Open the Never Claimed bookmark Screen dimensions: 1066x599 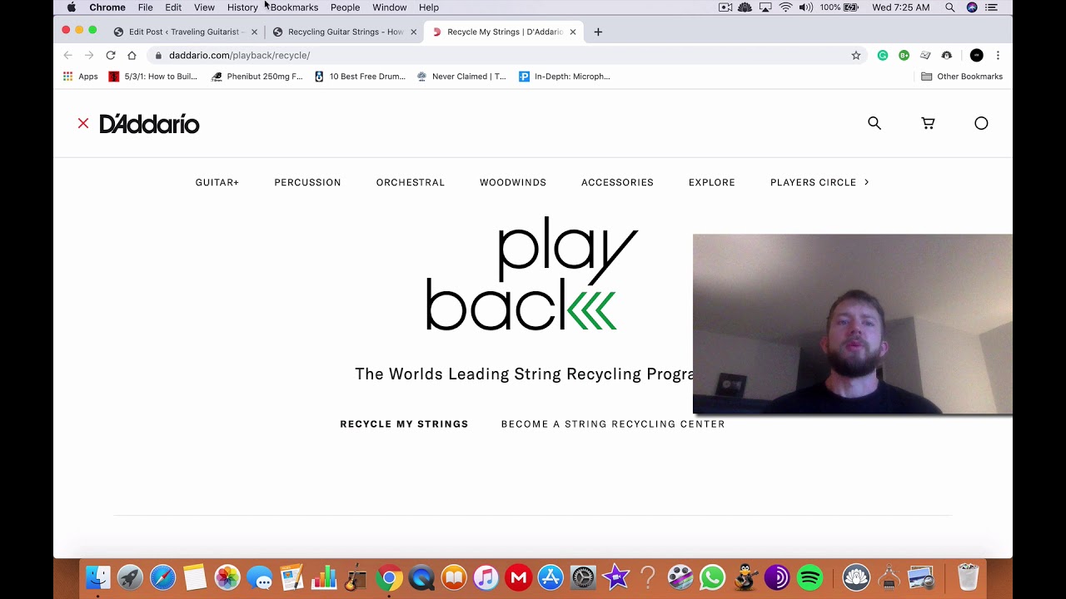[x=461, y=77]
